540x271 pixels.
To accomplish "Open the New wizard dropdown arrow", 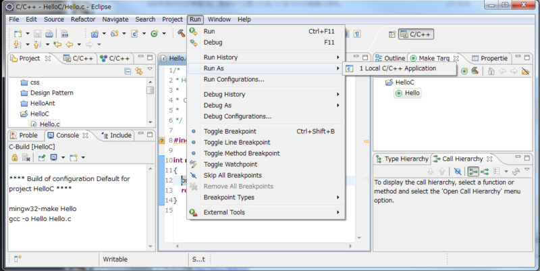I will (28, 34).
